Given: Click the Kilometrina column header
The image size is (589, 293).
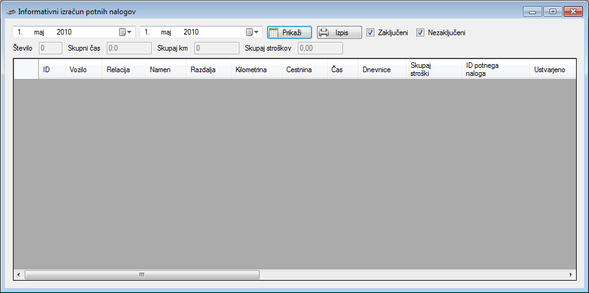Looking at the screenshot, I should tap(256, 70).
